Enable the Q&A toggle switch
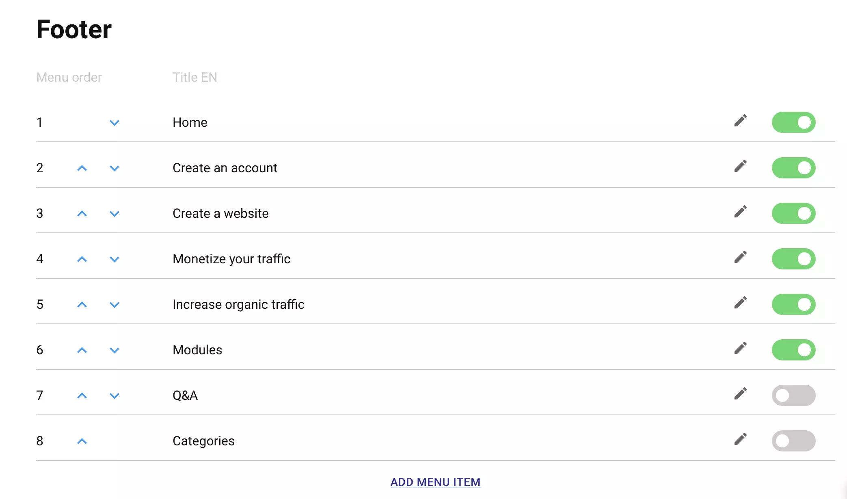The image size is (847, 499). [x=793, y=395]
